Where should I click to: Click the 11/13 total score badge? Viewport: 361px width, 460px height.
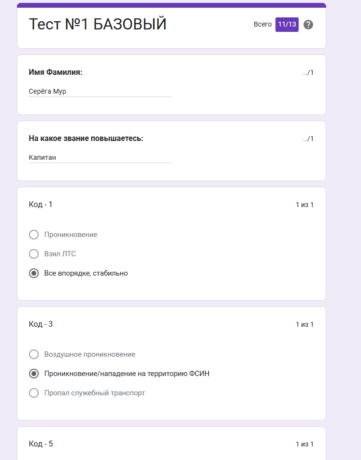coord(286,24)
